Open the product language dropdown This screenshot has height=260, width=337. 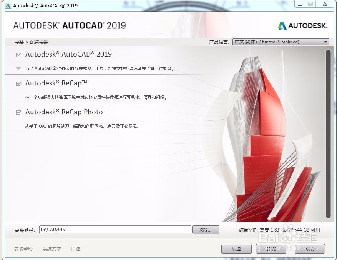click(x=281, y=42)
